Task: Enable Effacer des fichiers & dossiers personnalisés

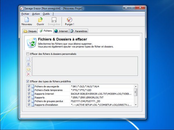Action: click(x=28, y=54)
